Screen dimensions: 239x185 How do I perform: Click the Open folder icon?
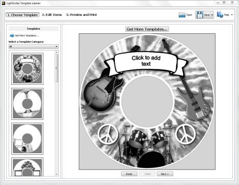[x=182, y=15]
